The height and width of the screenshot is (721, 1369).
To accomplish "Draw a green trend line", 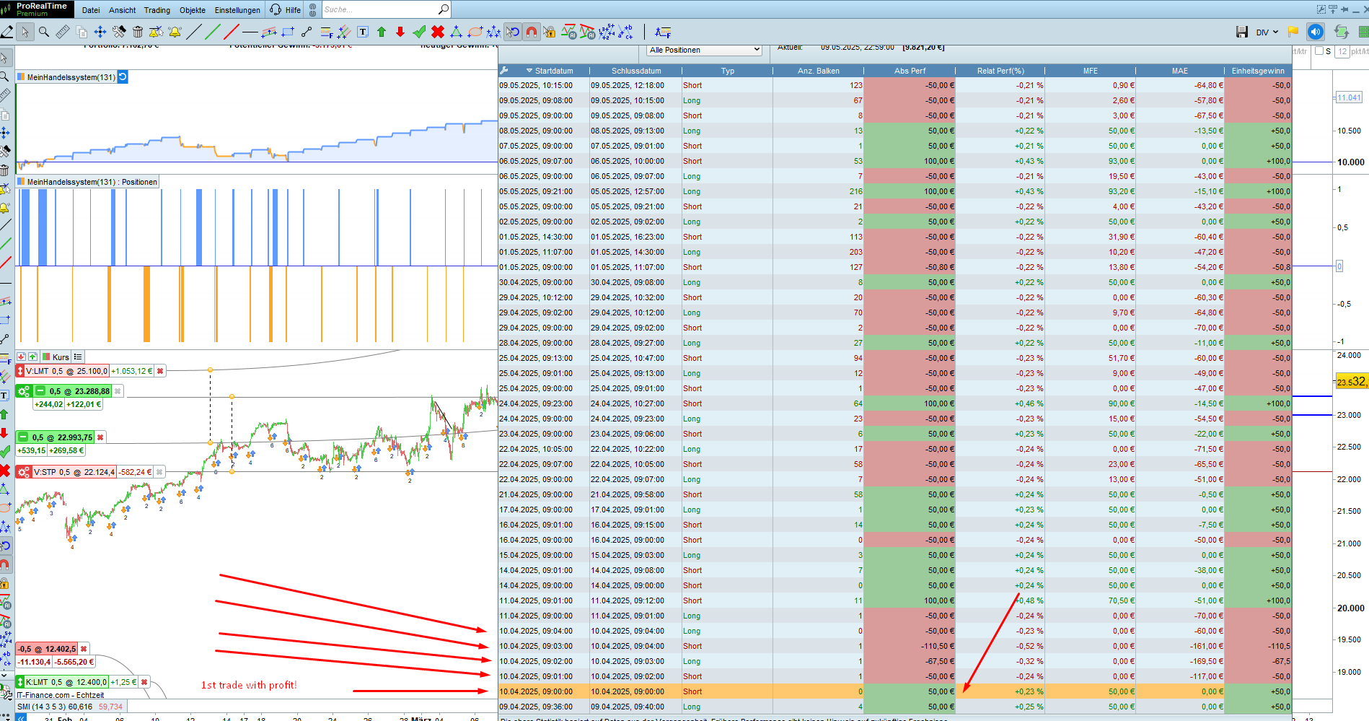I will (x=213, y=32).
